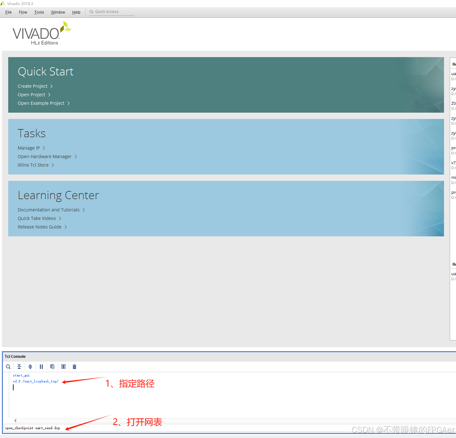Image resolution: width=456 pixels, height=438 pixels.
Task: Click the Tcl Console collapse all icon
Action: click(x=19, y=367)
